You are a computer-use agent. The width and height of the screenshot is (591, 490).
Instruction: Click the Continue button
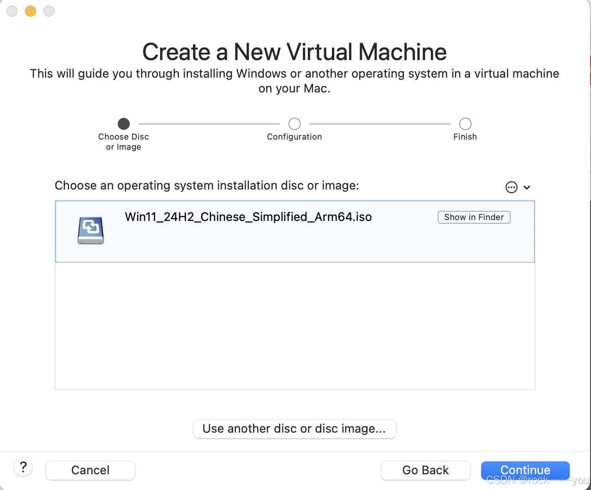[x=525, y=470]
